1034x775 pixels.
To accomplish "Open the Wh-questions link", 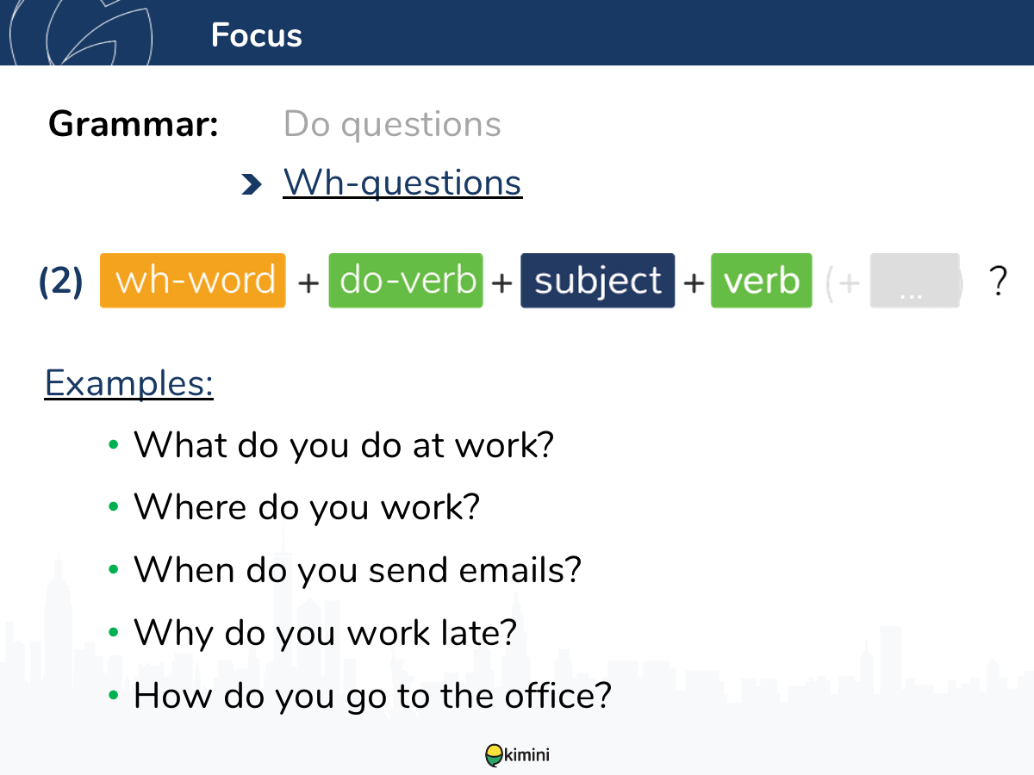I will [x=402, y=183].
